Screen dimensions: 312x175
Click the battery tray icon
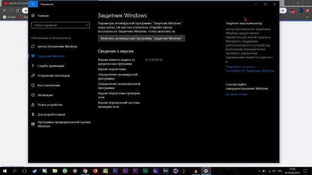(264, 171)
